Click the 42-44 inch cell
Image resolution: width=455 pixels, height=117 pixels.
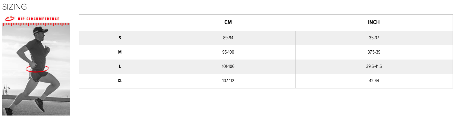(374, 81)
